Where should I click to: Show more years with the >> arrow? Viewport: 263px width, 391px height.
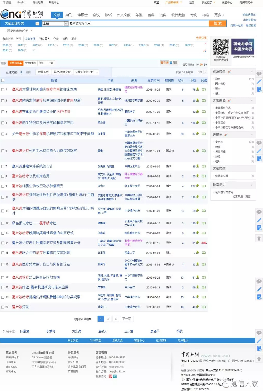pyautogui.click(x=34, y=50)
